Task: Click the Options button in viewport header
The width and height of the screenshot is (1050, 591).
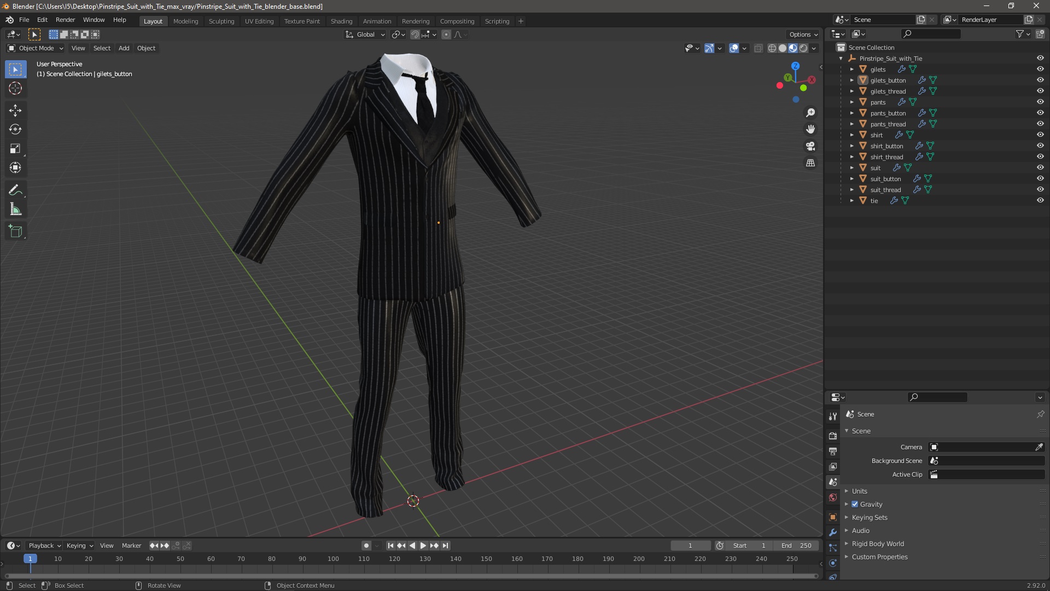Action: tap(803, 34)
